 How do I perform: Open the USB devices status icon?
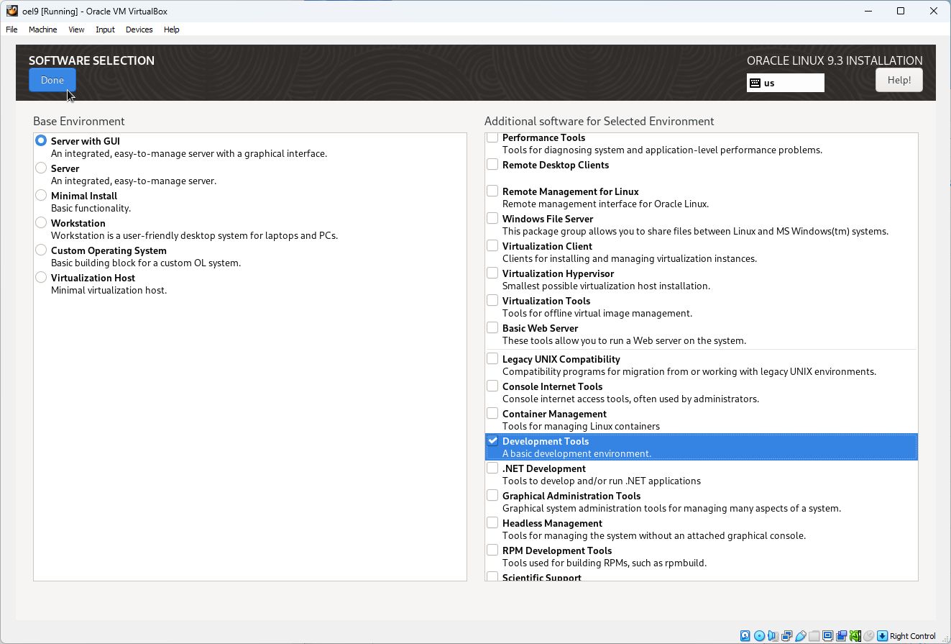[x=800, y=636]
